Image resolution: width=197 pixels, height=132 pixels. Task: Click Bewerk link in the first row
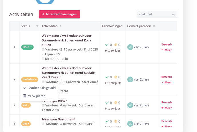(167, 44)
